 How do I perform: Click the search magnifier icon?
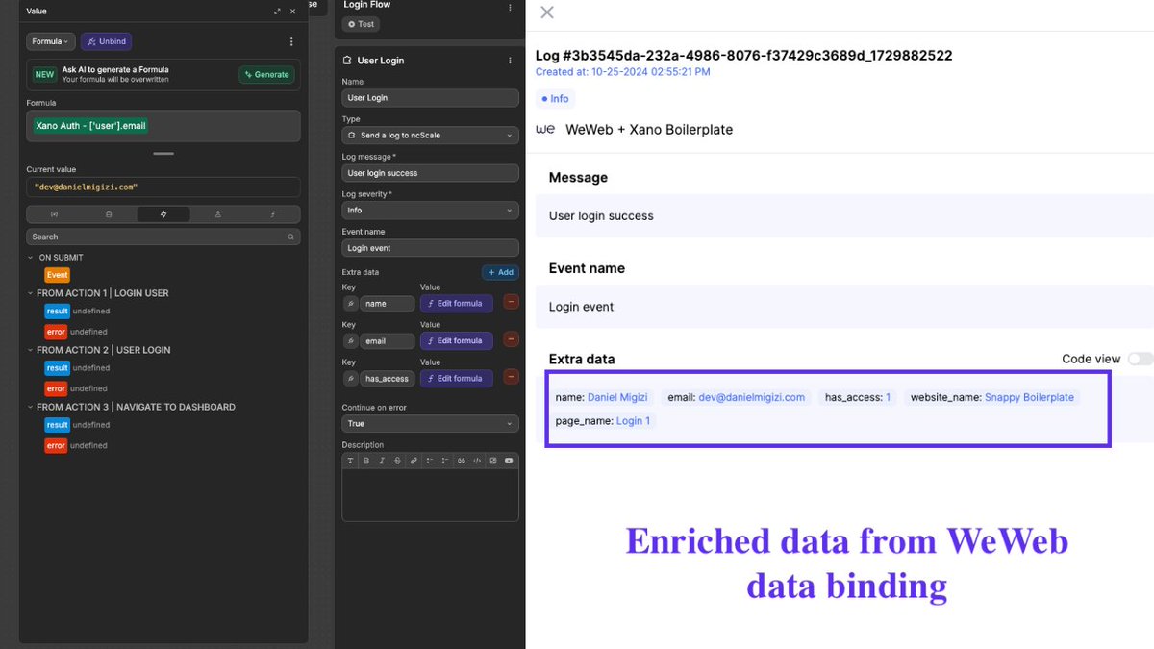(x=290, y=237)
